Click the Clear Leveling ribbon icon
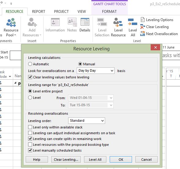 point(154,27)
